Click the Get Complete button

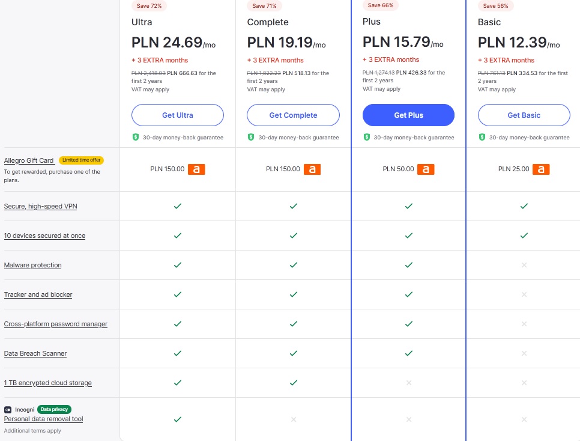293,115
